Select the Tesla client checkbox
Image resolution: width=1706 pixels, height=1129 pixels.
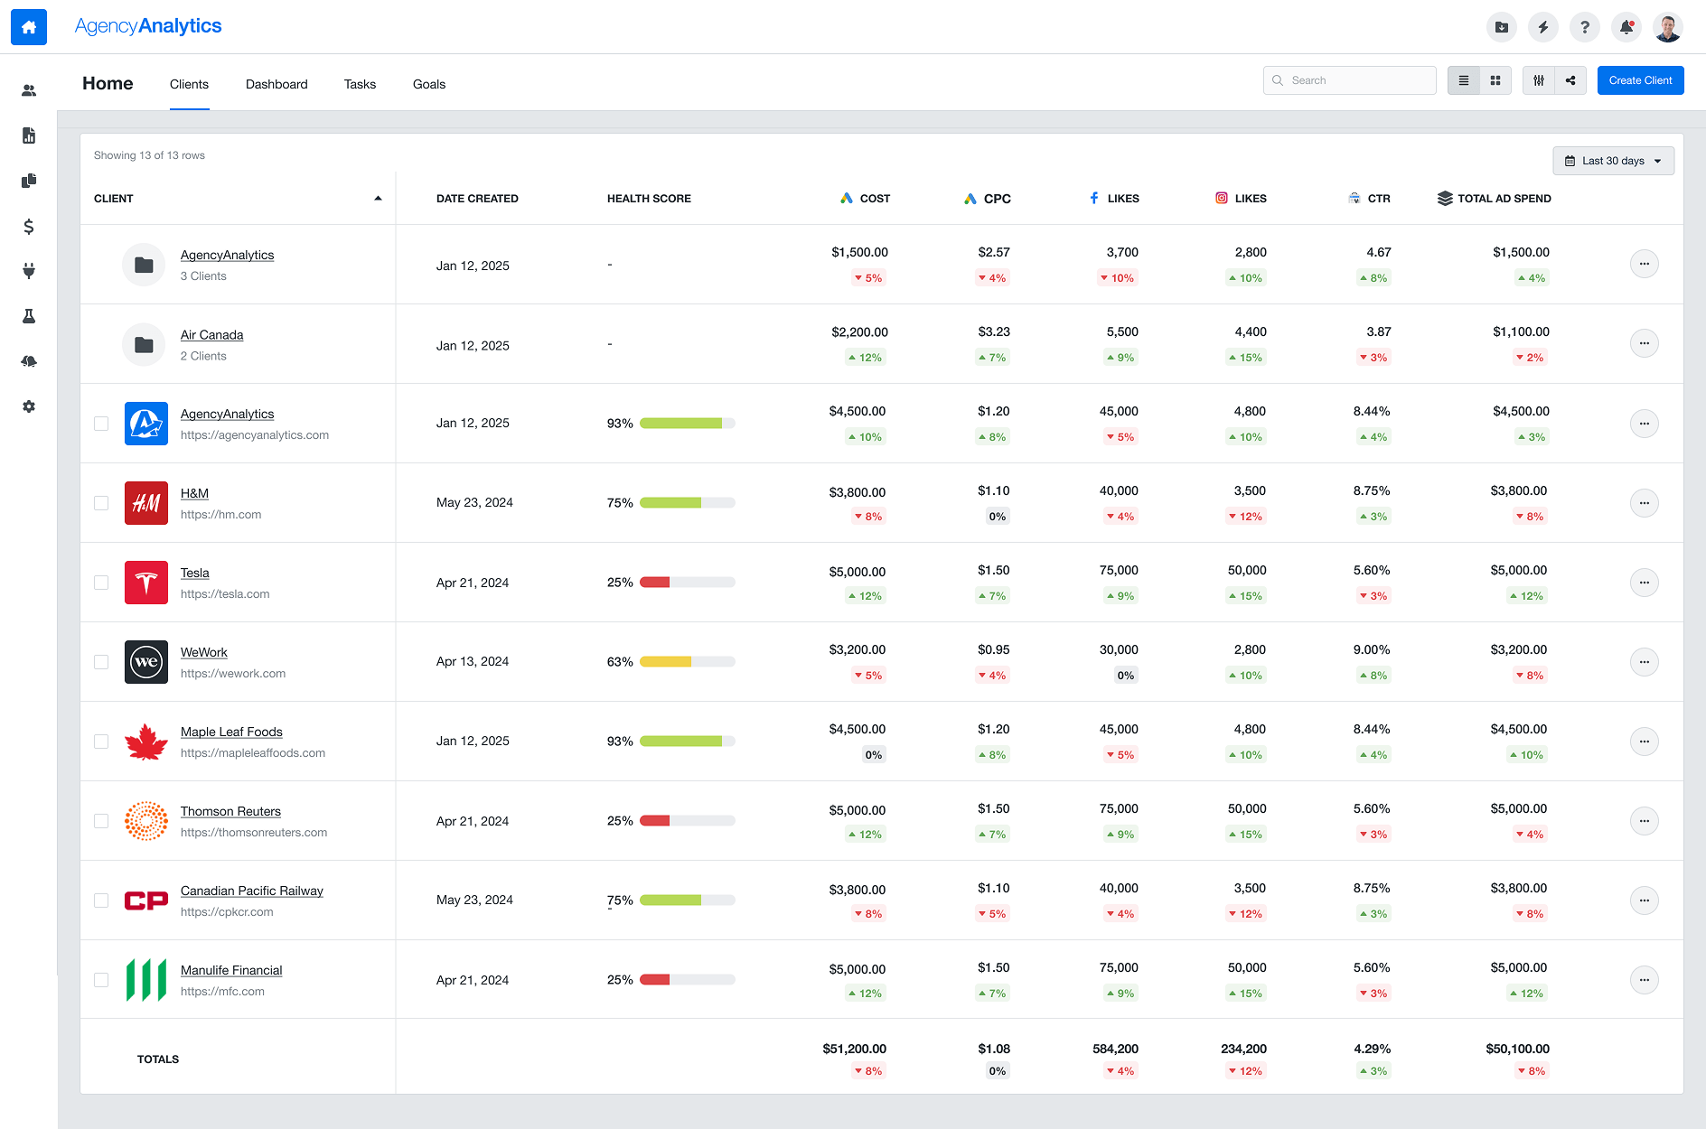point(101,583)
